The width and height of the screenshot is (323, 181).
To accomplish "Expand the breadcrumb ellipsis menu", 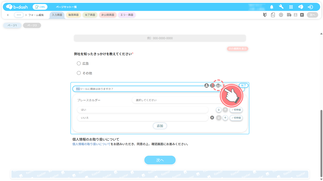I will click(x=19, y=15).
